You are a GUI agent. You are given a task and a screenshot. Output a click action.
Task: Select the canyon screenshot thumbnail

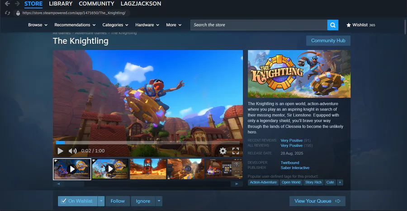point(186,169)
